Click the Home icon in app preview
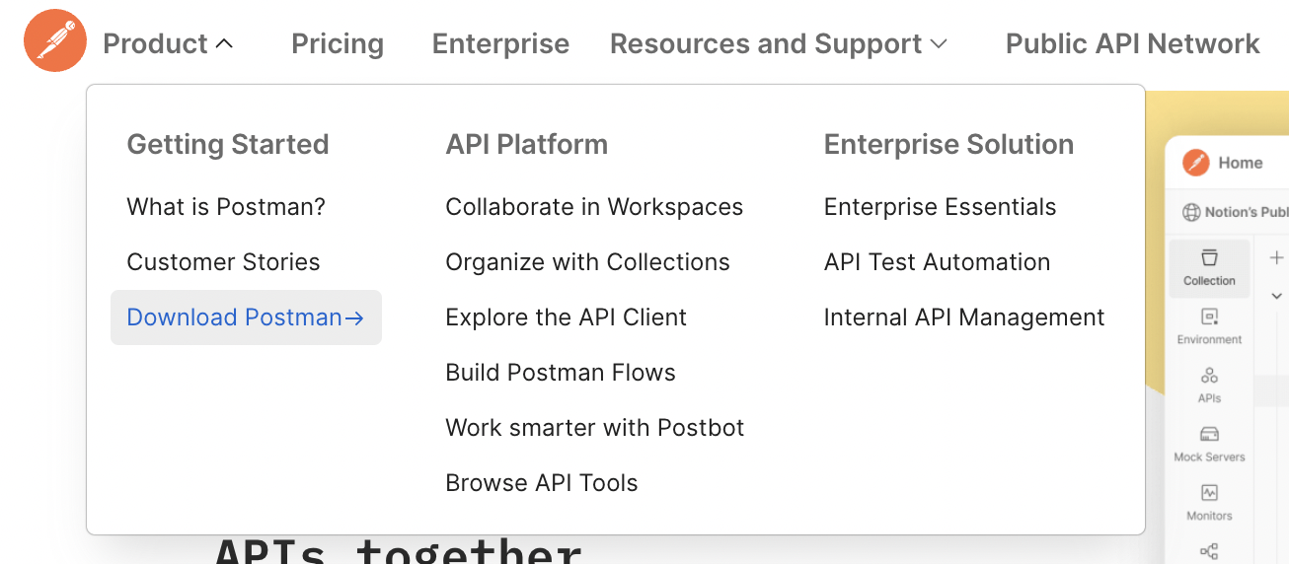Screen dimensions: 1289x564 click(1196, 163)
